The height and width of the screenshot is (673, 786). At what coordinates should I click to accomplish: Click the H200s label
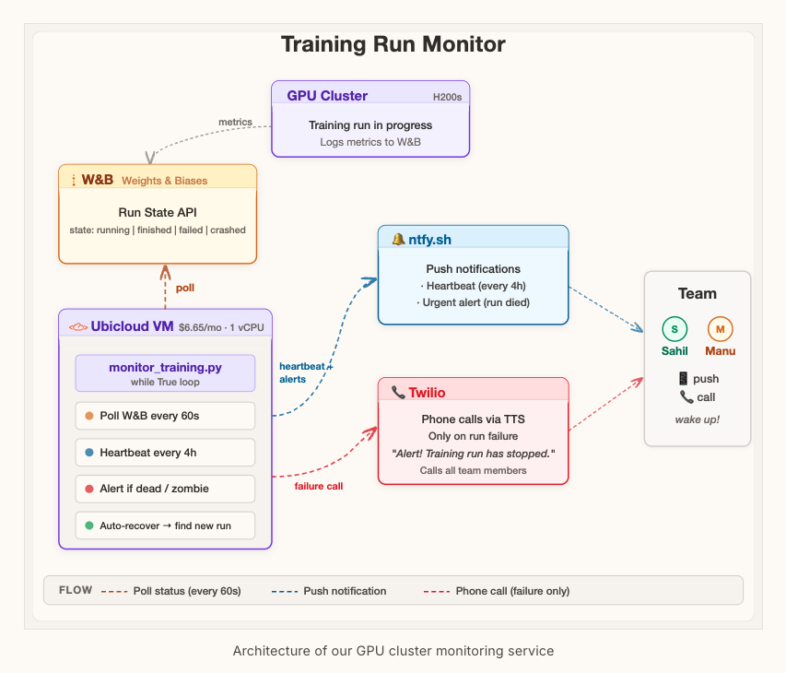coord(447,98)
